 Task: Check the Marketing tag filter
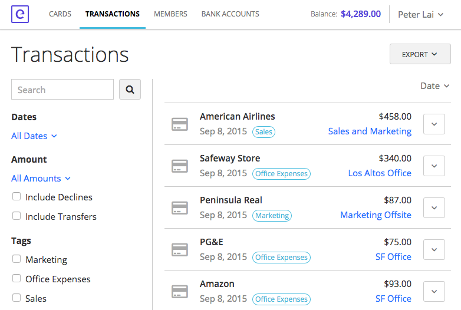click(x=17, y=259)
